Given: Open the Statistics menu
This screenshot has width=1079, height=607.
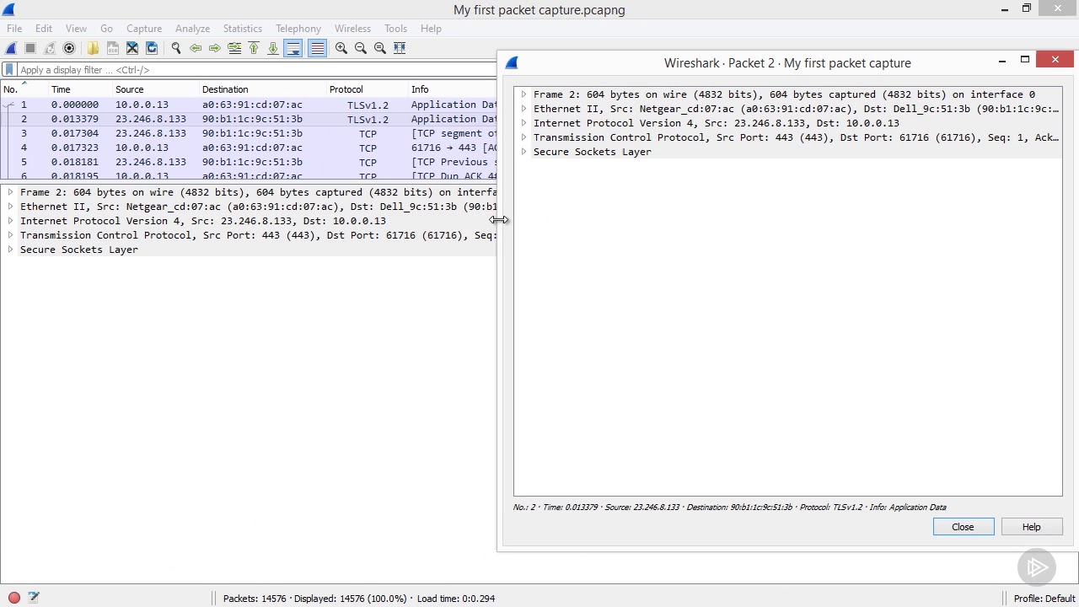Looking at the screenshot, I should [243, 29].
